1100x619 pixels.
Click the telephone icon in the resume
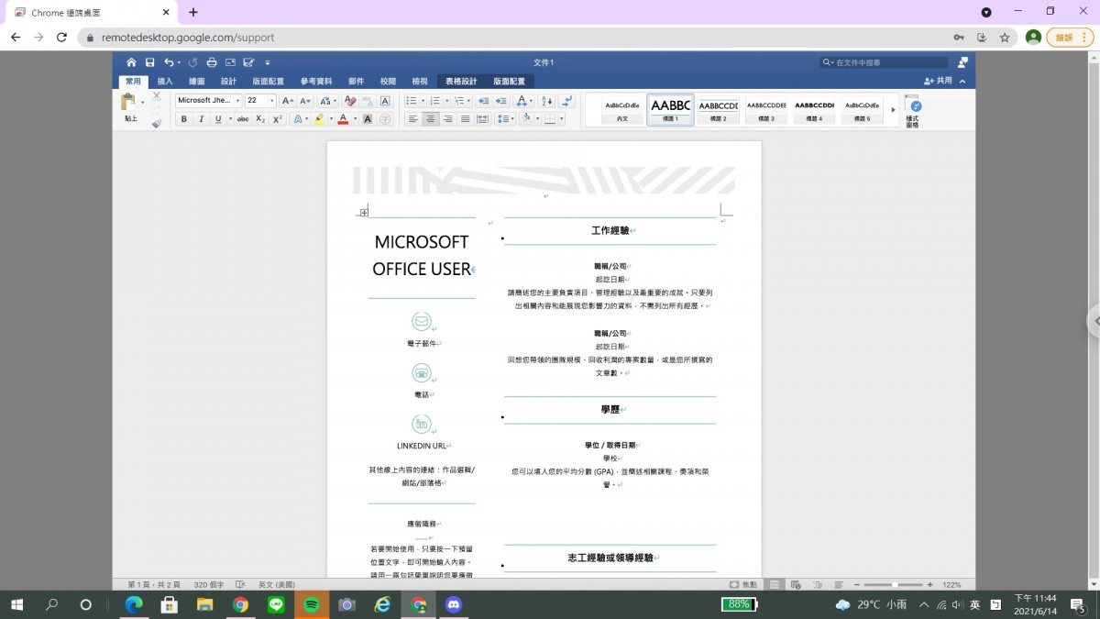tap(421, 372)
